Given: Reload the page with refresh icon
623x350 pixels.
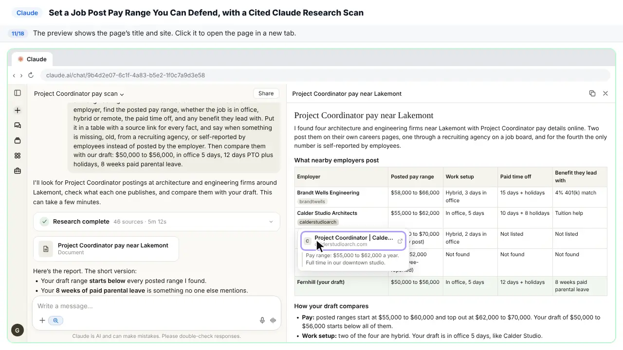Looking at the screenshot, I should (x=31, y=75).
